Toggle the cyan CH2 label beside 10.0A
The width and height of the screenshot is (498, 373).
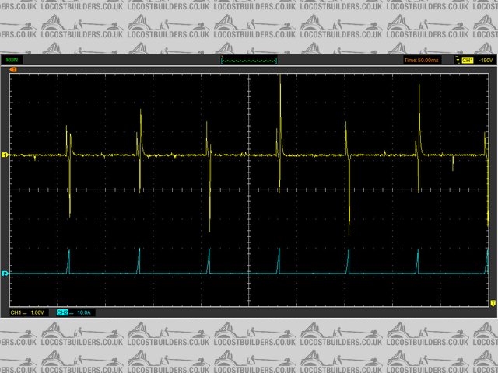(62, 312)
